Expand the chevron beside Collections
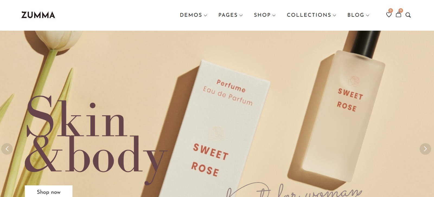Viewport: 434px width, 197px height. coord(334,15)
